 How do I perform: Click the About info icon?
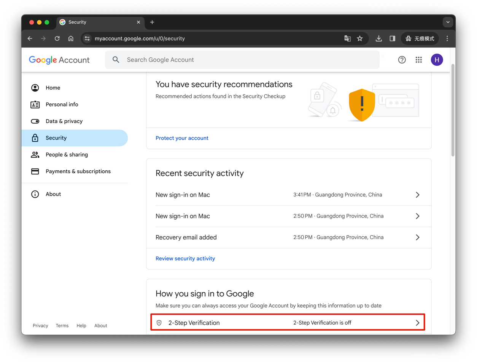35,194
